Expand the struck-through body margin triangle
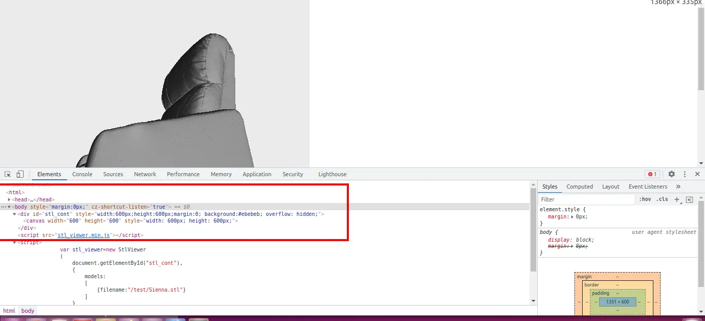The height and width of the screenshot is (321, 705). (572, 246)
